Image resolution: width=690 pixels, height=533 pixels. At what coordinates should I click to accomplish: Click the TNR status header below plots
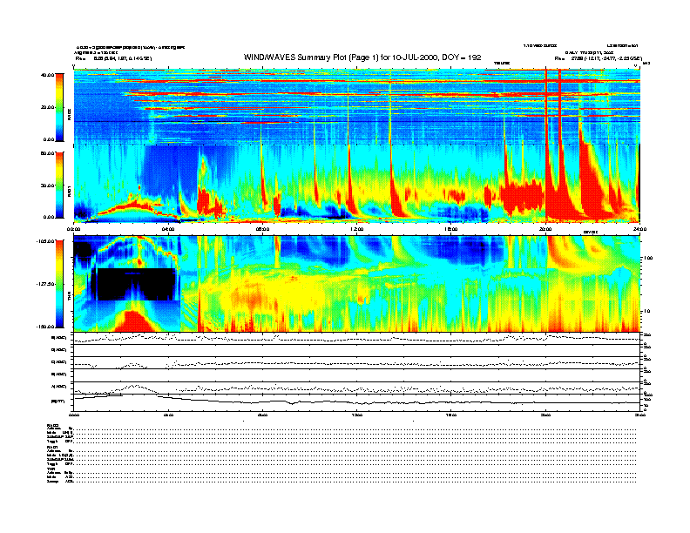pos(50,469)
